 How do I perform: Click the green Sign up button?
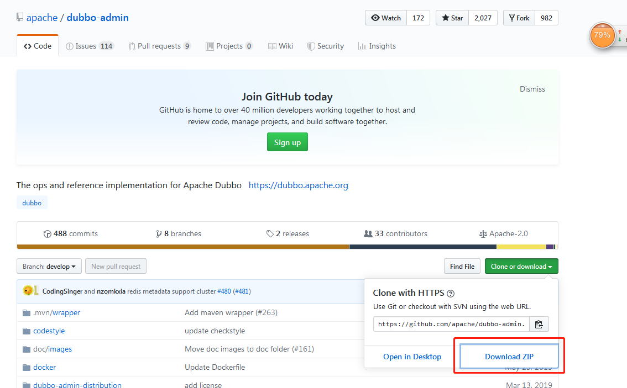click(x=288, y=142)
